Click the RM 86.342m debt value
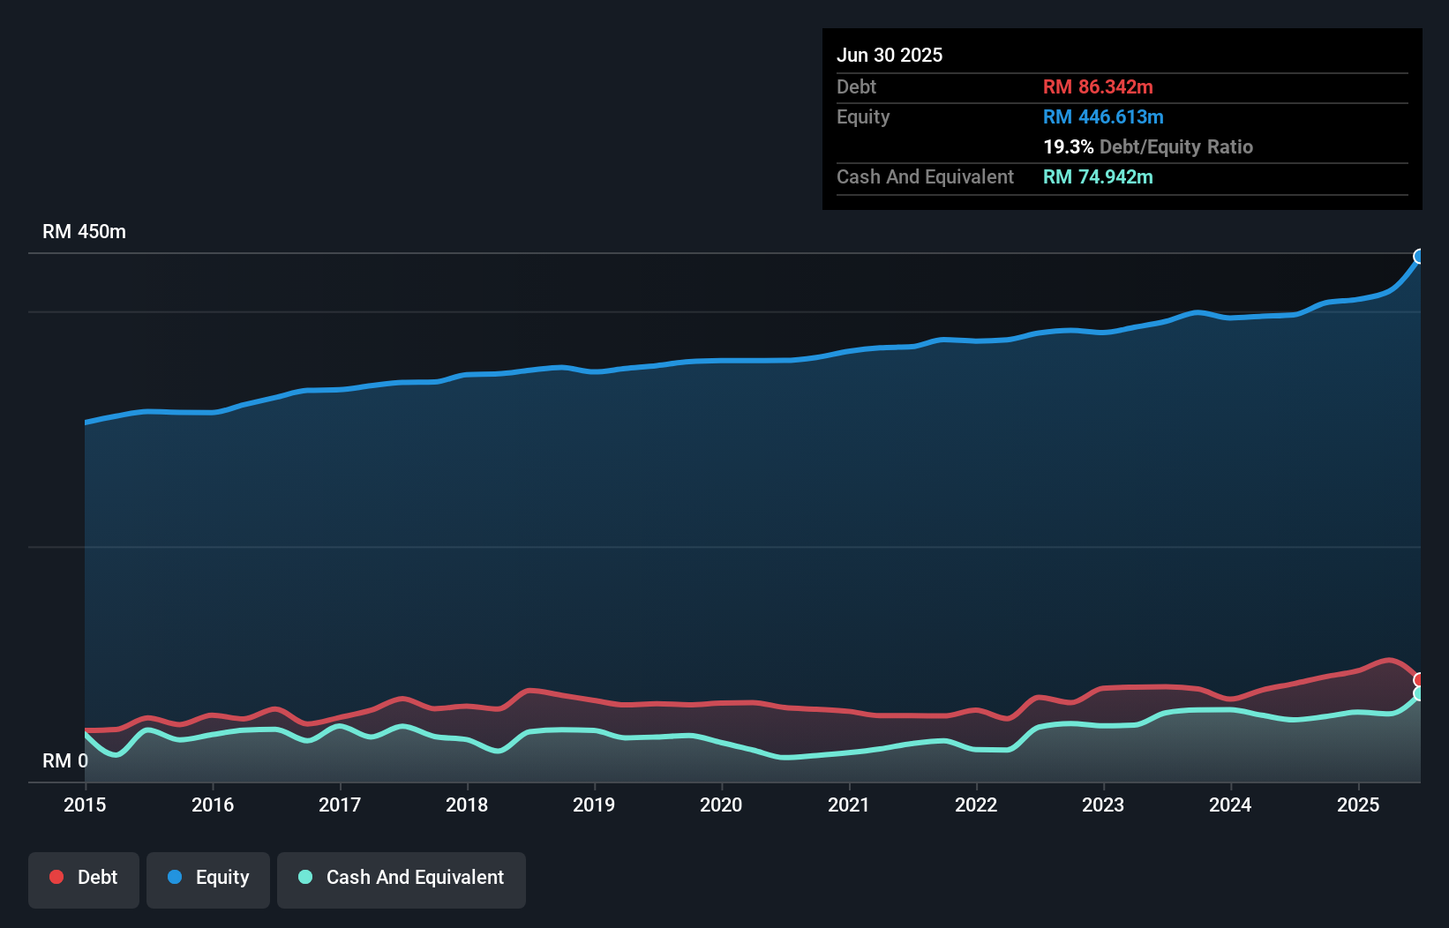This screenshot has width=1449, height=928. [1098, 86]
